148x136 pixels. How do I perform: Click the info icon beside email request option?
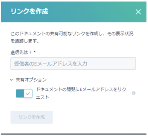(x=133, y=93)
